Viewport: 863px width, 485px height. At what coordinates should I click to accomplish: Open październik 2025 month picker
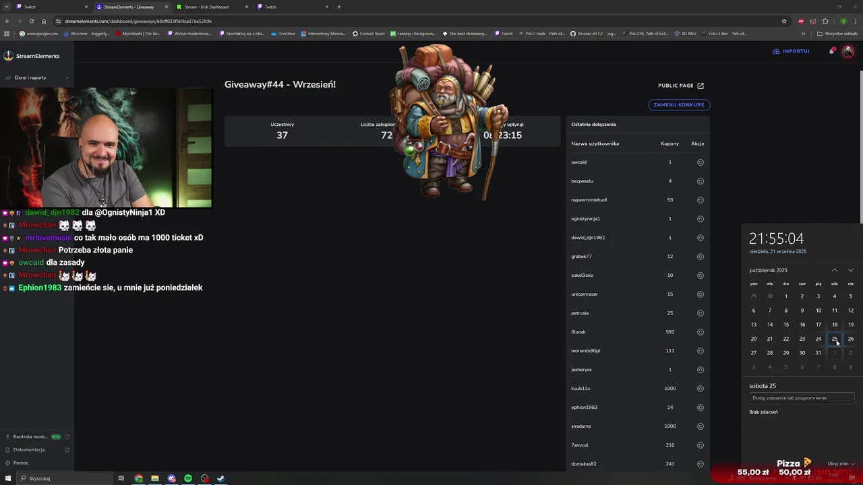pyautogui.click(x=768, y=270)
